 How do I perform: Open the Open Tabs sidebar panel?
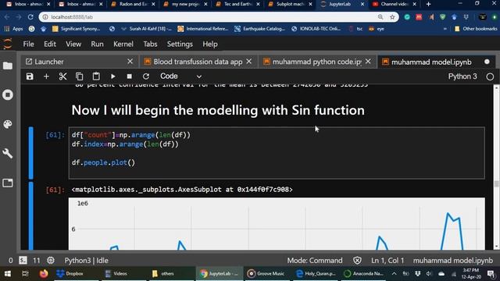coord(8,183)
